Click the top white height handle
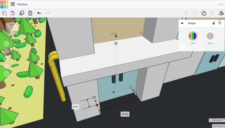Screen dimensions: 225x128 coord(116,44)
